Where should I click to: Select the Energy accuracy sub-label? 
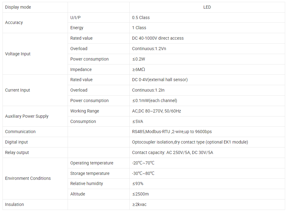(x=77, y=28)
